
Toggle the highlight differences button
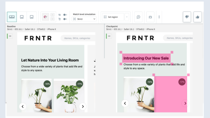45,17
